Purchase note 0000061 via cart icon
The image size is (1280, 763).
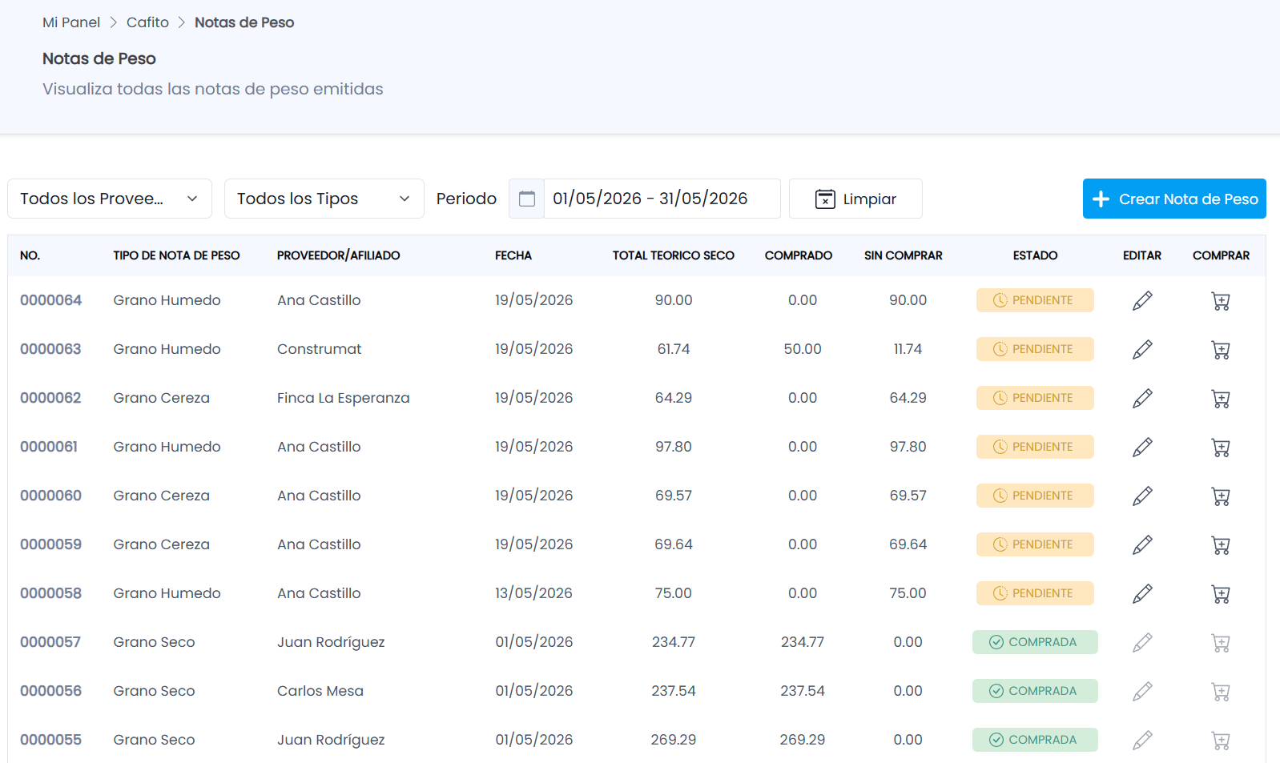pos(1221,448)
